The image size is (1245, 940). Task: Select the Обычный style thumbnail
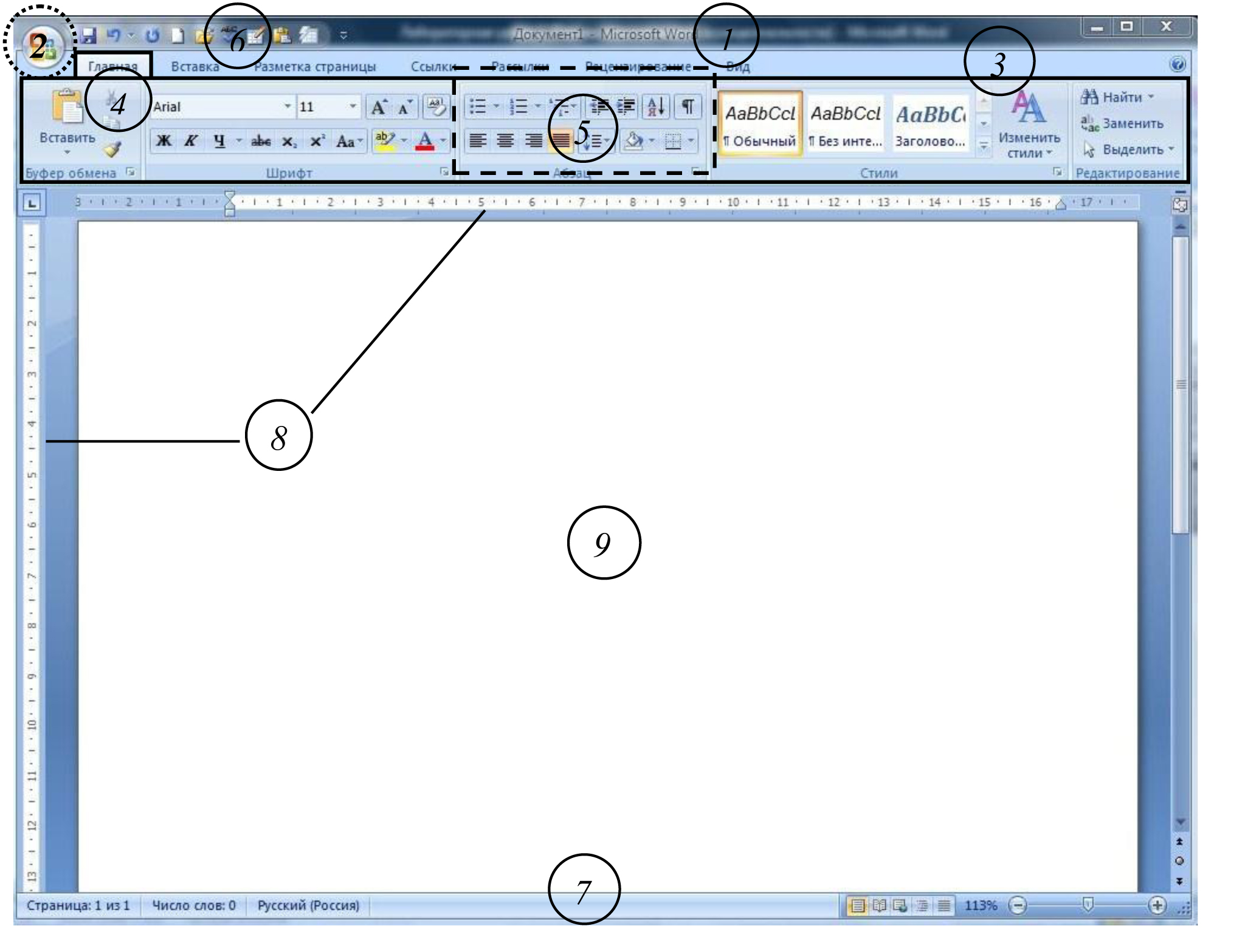[760, 125]
